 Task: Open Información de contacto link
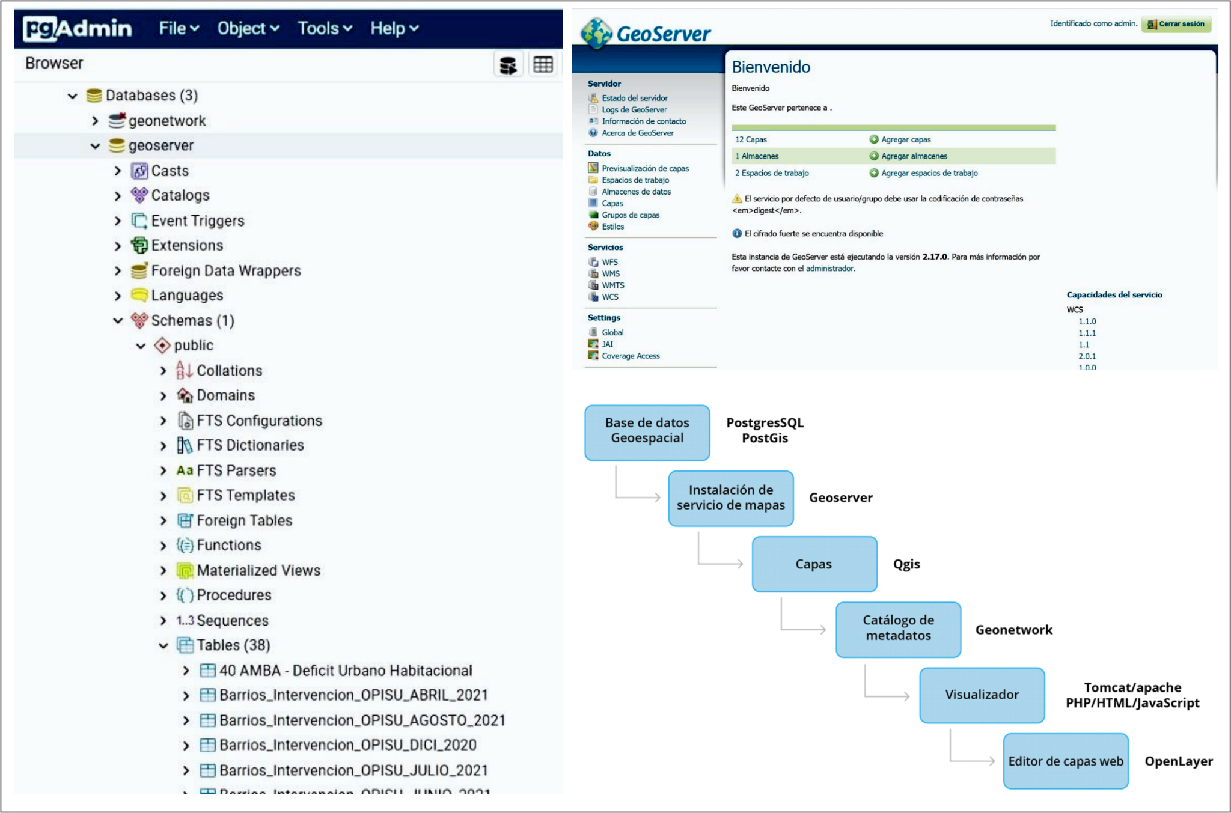click(x=644, y=121)
